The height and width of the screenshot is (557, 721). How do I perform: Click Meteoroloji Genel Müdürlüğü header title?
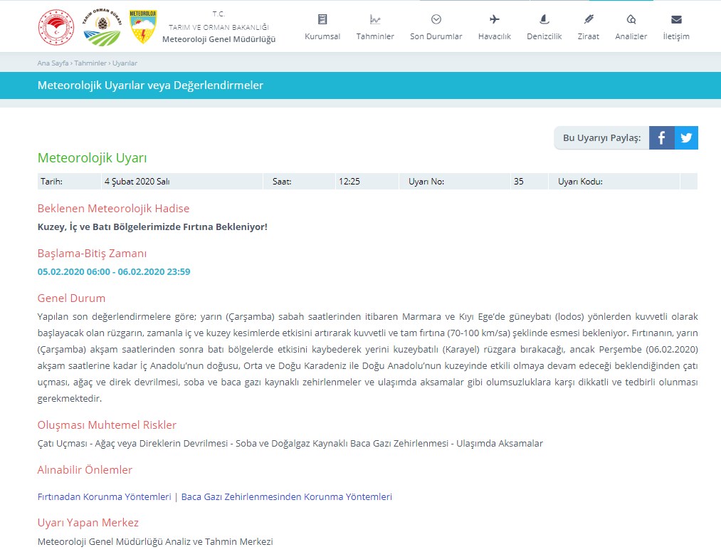219,39
